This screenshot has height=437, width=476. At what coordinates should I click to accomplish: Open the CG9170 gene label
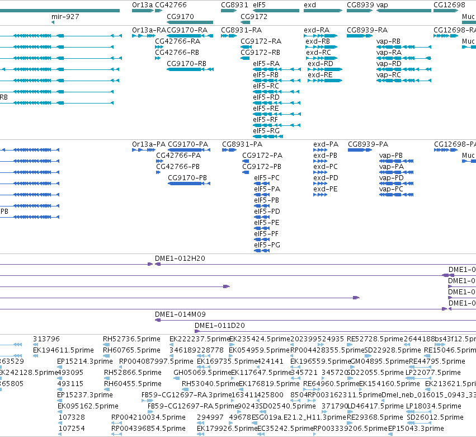tap(180, 16)
